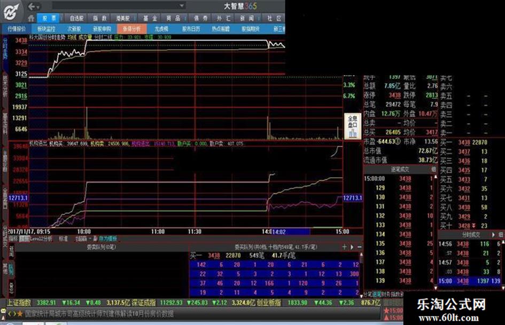The height and width of the screenshot is (325, 505).
Task: Select the 商品 tab
Action: (x=173, y=18)
